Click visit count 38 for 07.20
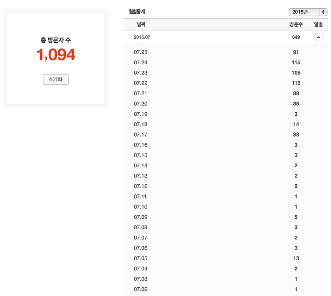The image size is (331, 296). (x=296, y=104)
